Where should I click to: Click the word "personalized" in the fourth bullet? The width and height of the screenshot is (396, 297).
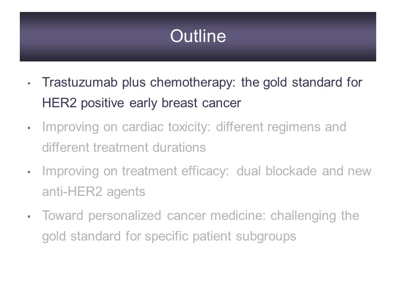(x=125, y=216)
